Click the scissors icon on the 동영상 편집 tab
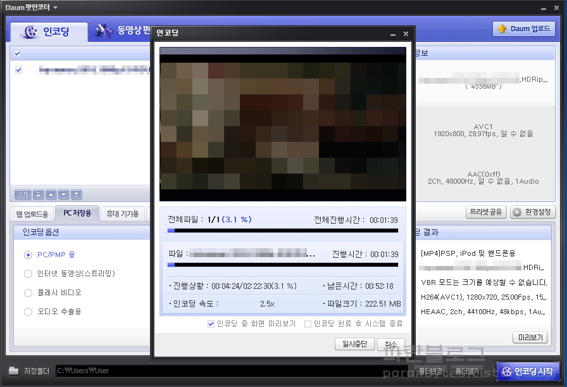567x387 pixels. 104,30
